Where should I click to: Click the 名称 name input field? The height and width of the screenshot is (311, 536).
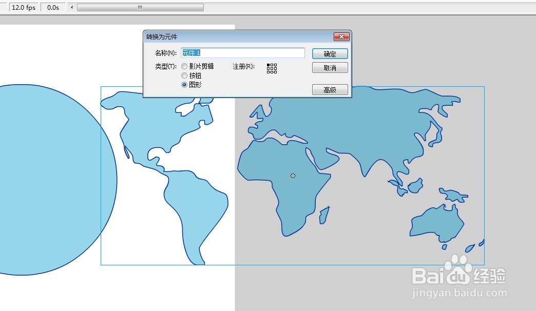coord(243,53)
